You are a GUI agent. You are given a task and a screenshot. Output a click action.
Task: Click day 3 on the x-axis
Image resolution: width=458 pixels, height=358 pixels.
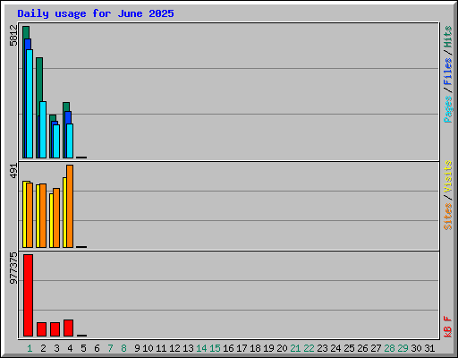click(x=56, y=348)
